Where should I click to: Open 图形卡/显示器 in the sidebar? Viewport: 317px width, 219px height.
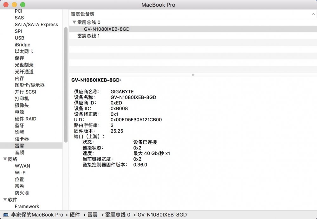pos(30,85)
